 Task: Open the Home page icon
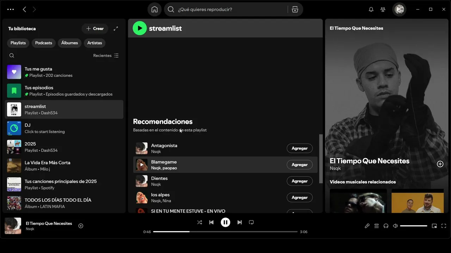(x=155, y=9)
